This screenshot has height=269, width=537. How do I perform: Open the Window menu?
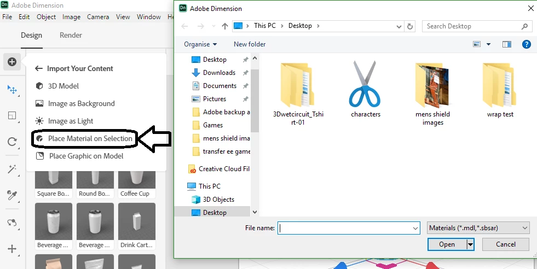[149, 17]
